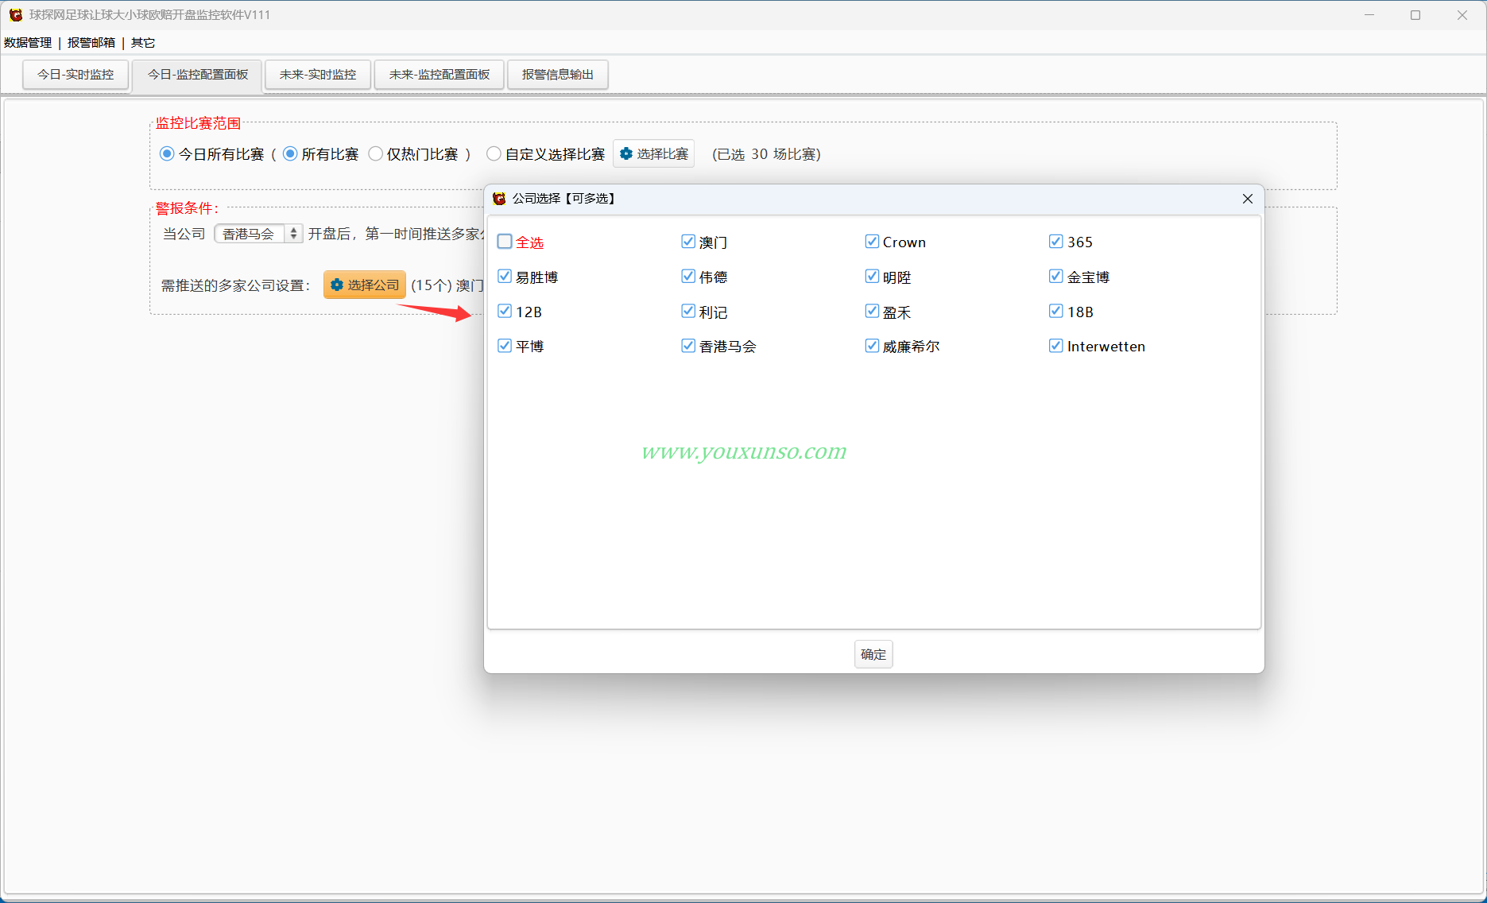Select the 所有比赛 radio option
1487x903 pixels.
[290, 153]
